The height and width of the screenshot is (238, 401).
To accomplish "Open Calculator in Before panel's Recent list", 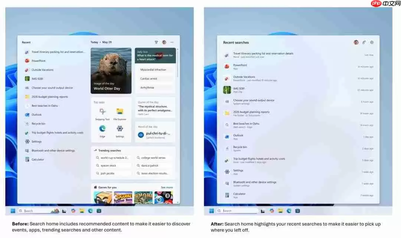I will 35,159.
